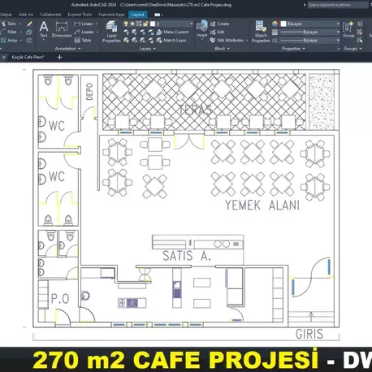Close the Küçük Cafe Planı file tab

tap(4, 57)
